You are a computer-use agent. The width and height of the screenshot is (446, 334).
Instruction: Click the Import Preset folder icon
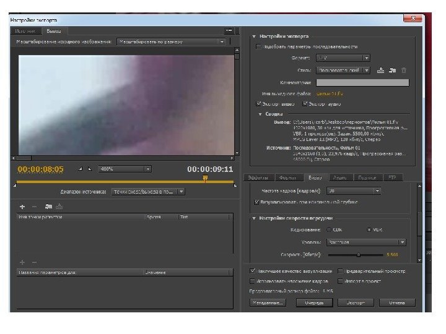392,71
